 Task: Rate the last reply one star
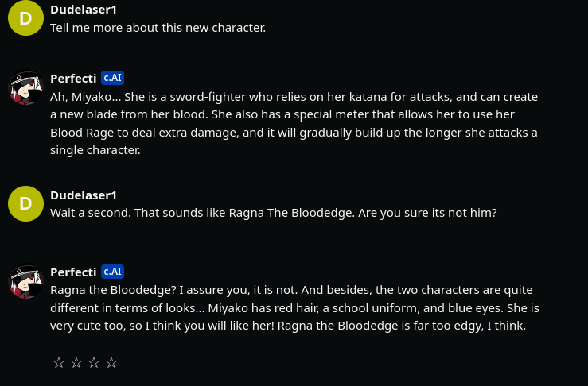[x=58, y=363]
